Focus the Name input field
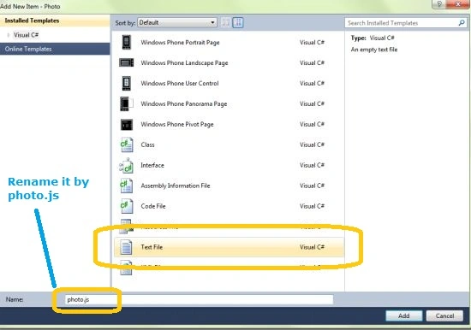Viewport: 471px width, 330px height. click(199, 299)
